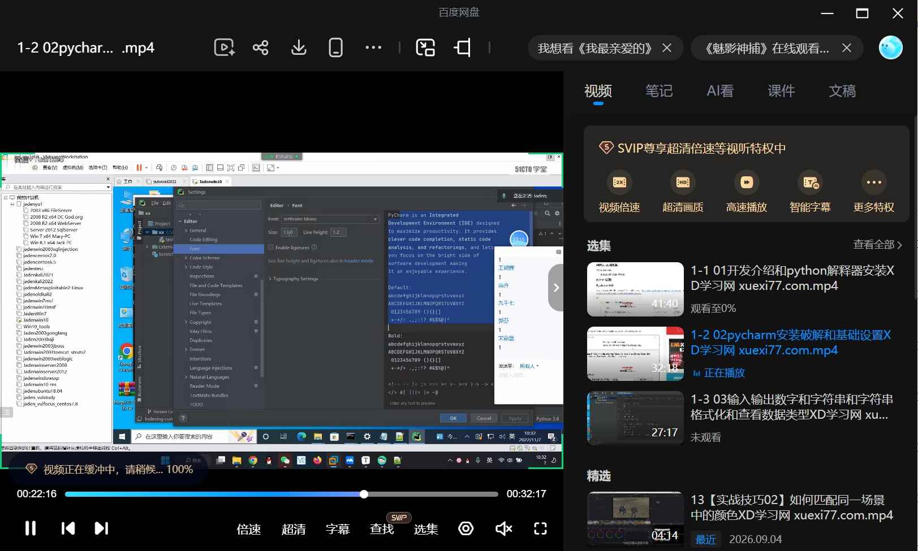Image resolution: width=918 pixels, height=551 pixels.
Task: Click the video progress bar track
Action: tap(282, 494)
